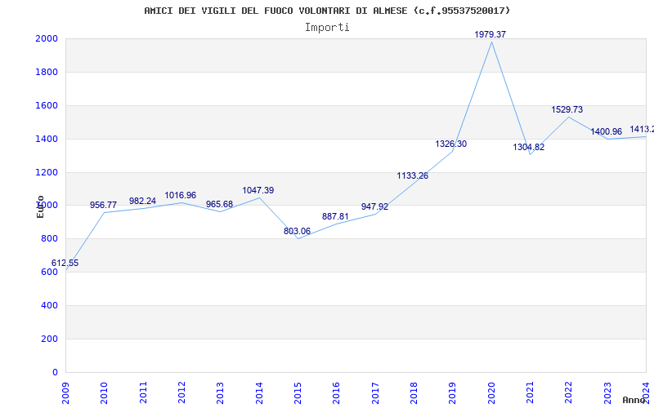Click the 2009 year axis label

coord(65,393)
